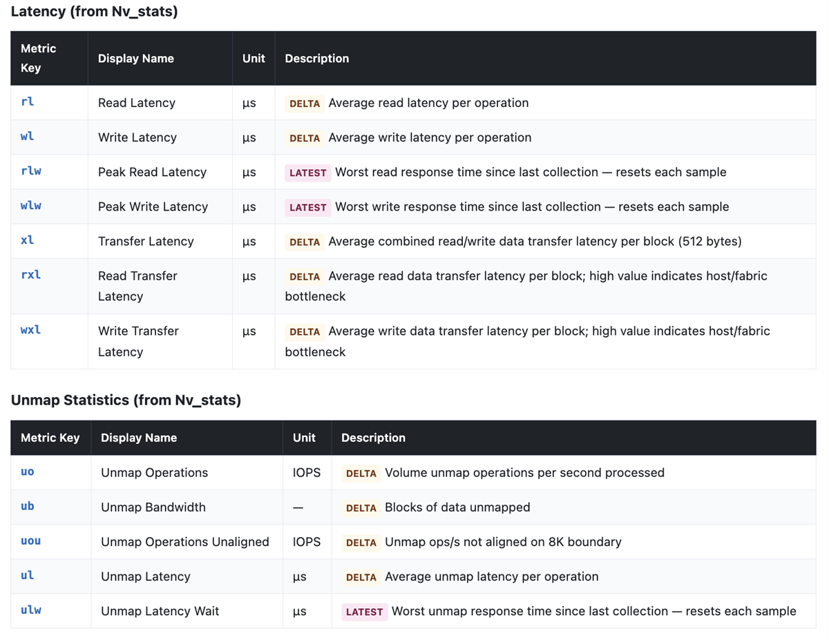
Task: Select the "Unmap Bandwidth" display name
Action: pos(153,507)
